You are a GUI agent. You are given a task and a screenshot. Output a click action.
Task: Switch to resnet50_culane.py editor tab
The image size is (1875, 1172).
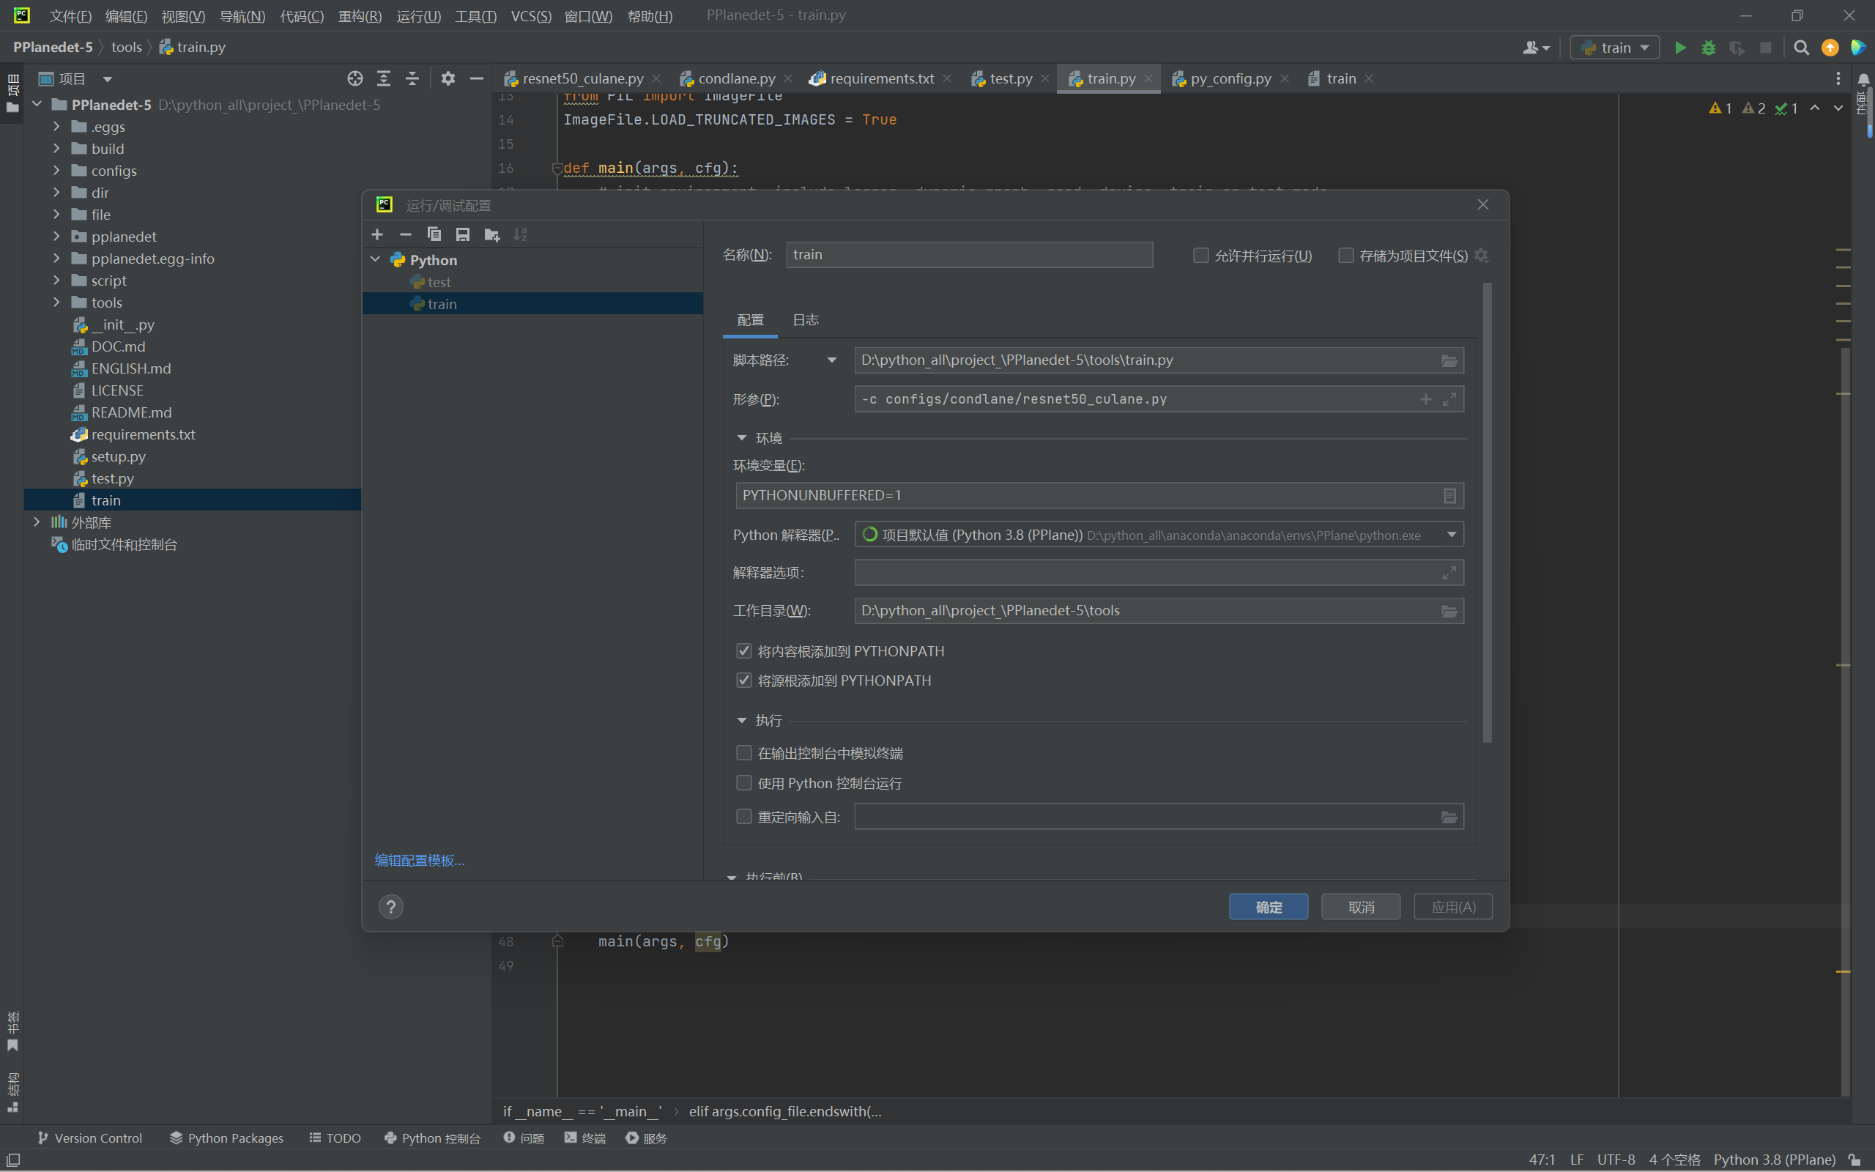click(x=582, y=78)
